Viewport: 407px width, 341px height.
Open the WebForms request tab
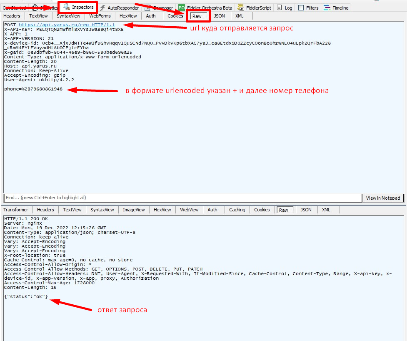[x=100, y=16]
